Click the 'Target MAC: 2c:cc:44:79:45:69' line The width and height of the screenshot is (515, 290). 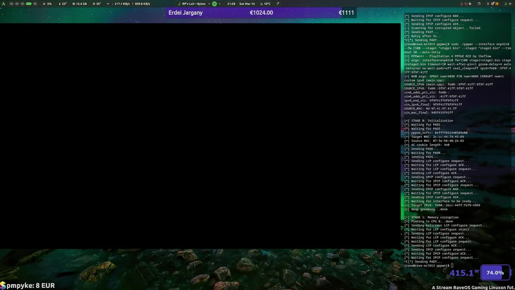[434, 137]
